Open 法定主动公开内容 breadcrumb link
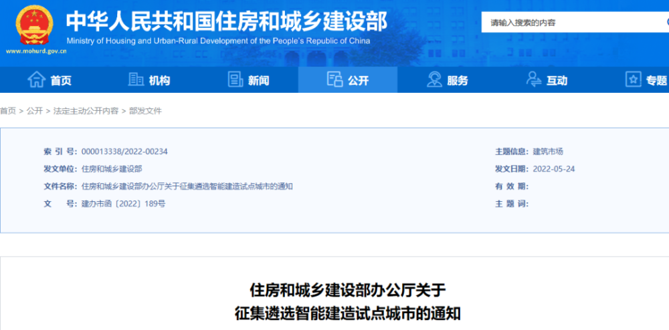This screenshot has width=669, height=330. (x=86, y=111)
